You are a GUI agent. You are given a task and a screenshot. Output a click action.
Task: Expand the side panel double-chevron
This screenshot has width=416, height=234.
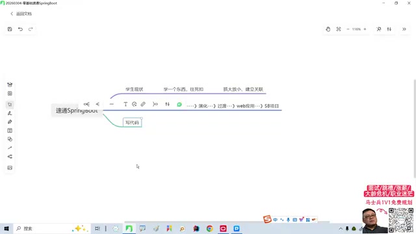404,29
